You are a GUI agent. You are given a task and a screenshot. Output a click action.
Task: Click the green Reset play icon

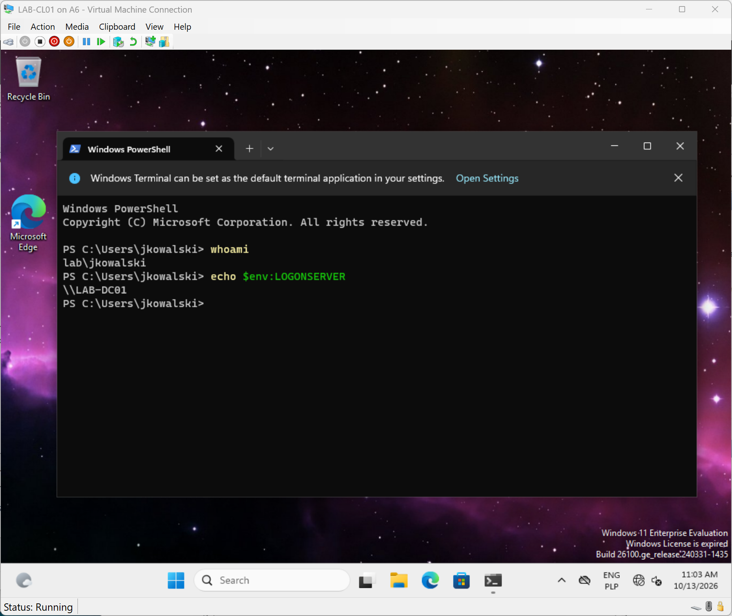pos(101,42)
